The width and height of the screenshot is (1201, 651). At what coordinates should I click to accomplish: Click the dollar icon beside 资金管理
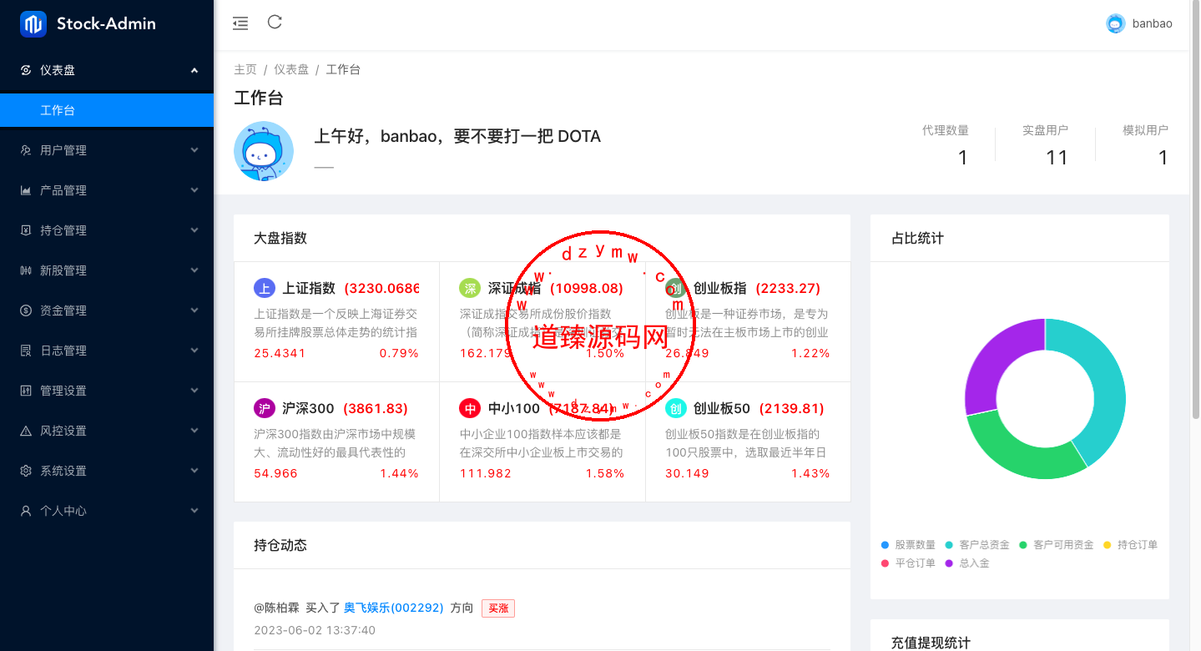point(26,310)
